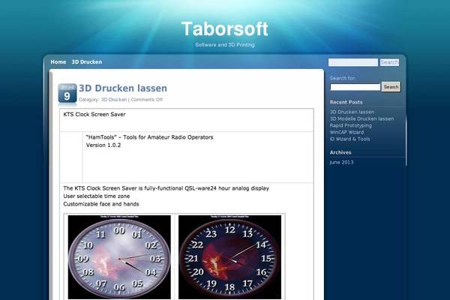
Task: Open recent post 'WinCAP Wizard'
Action: pyautogui.click(x=346, y=132)
